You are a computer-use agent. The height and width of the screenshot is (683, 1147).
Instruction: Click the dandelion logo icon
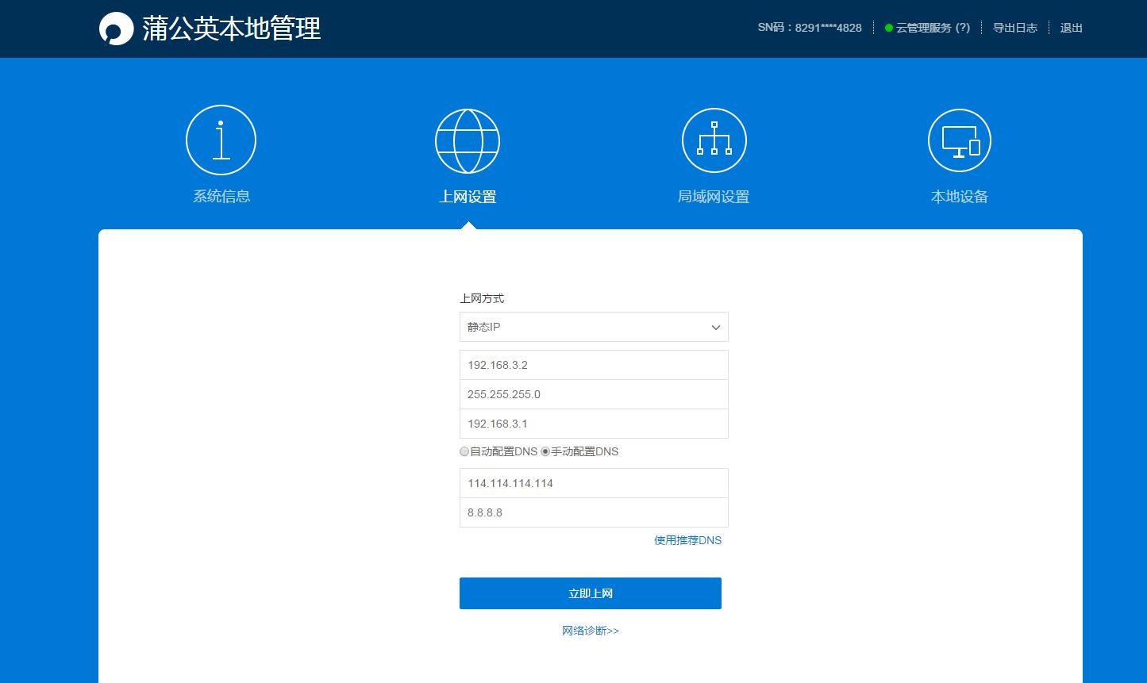(x=116, y=27)
